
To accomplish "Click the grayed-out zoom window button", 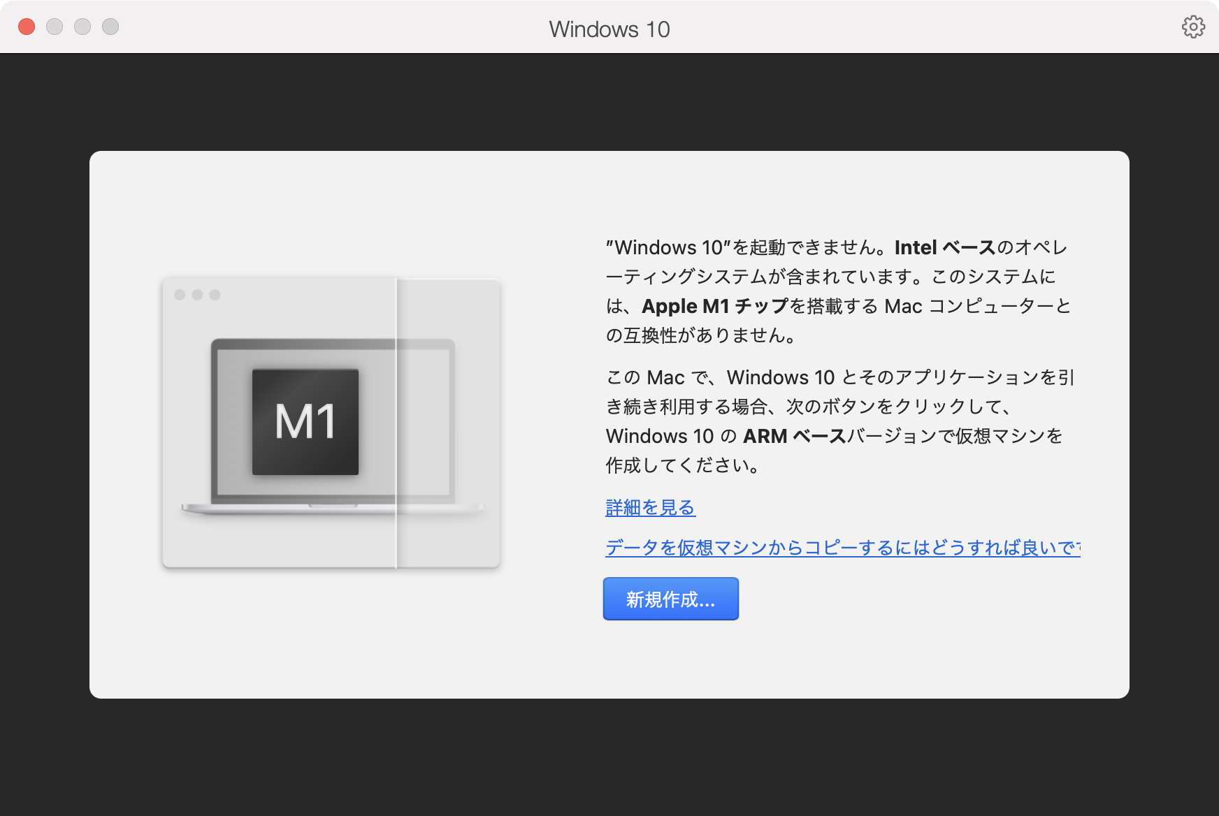I will (x=82, y=27).
